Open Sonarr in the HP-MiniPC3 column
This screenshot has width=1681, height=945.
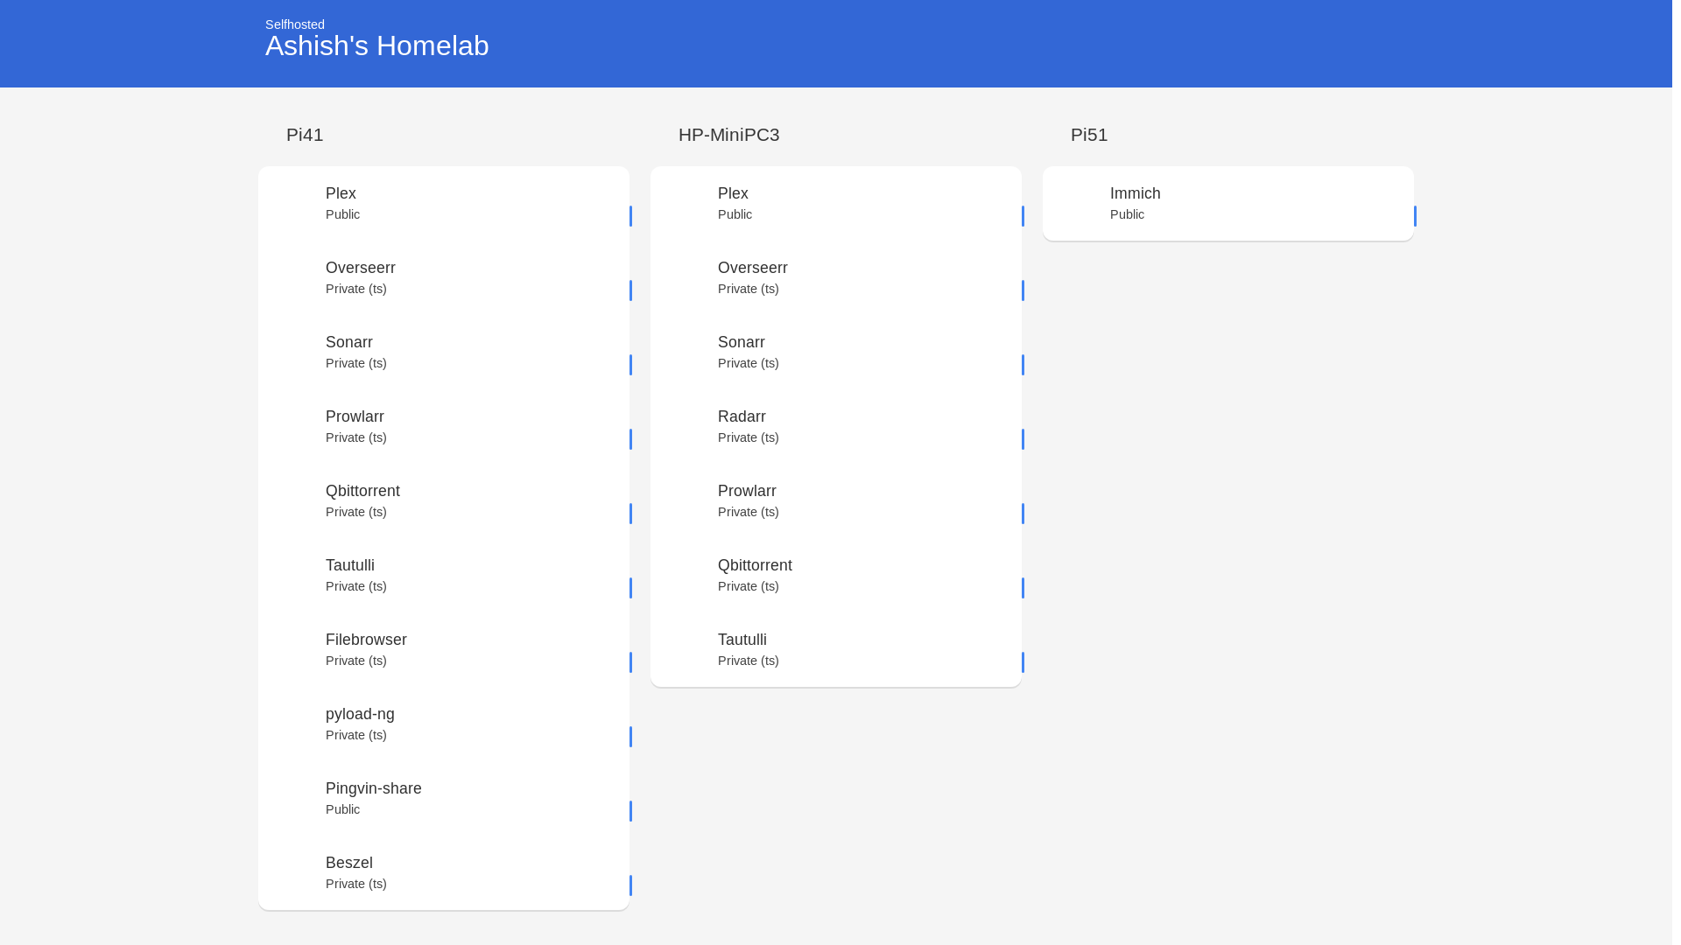[x=836, y=352]
